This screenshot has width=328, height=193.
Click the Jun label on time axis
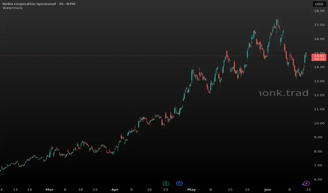(267, 189)
